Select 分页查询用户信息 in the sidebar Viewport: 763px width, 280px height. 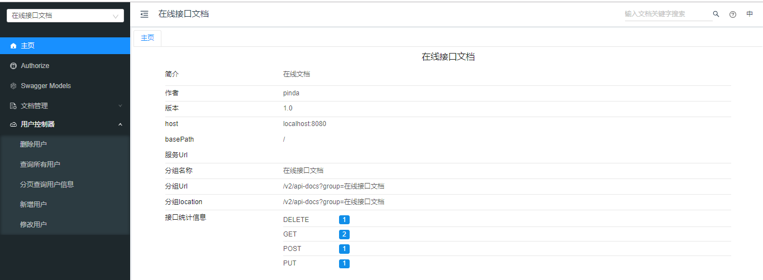47,185
